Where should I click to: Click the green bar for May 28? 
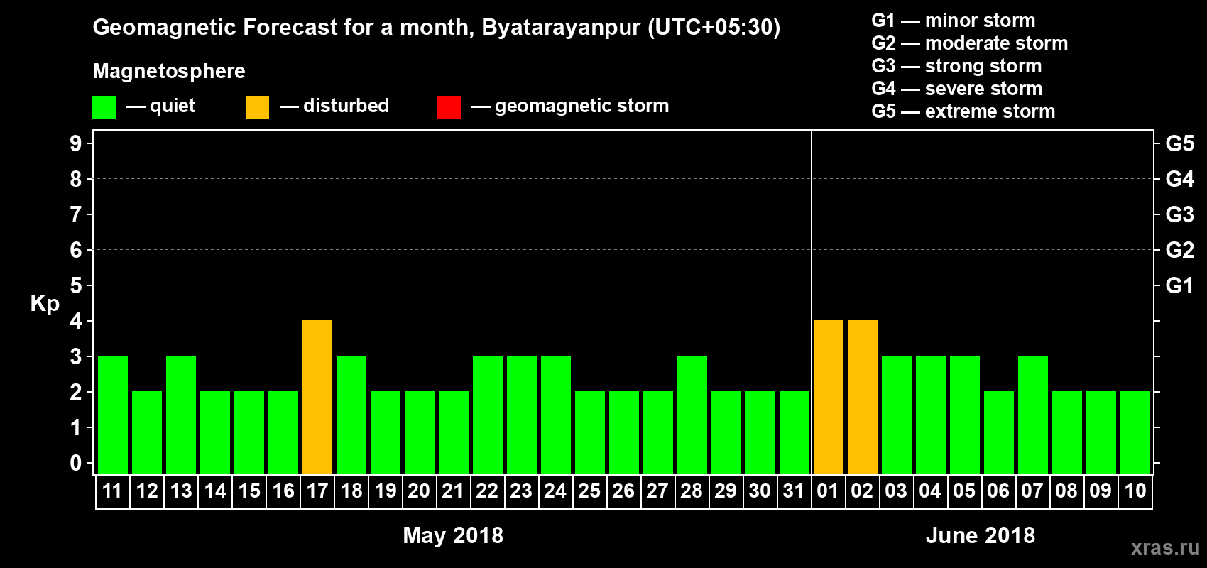692,415
